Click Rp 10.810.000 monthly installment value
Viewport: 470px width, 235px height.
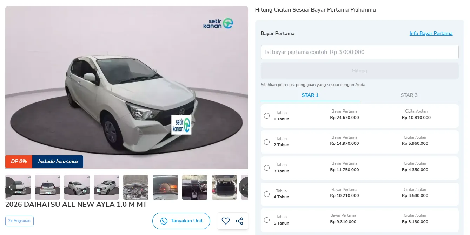click(x=416, y=117)
